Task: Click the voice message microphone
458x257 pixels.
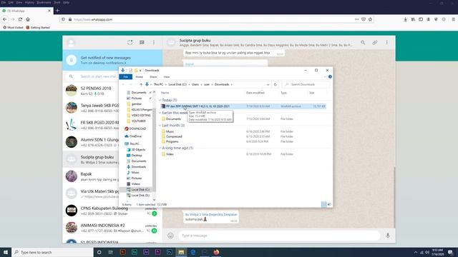Action: (x=388, y=236)
